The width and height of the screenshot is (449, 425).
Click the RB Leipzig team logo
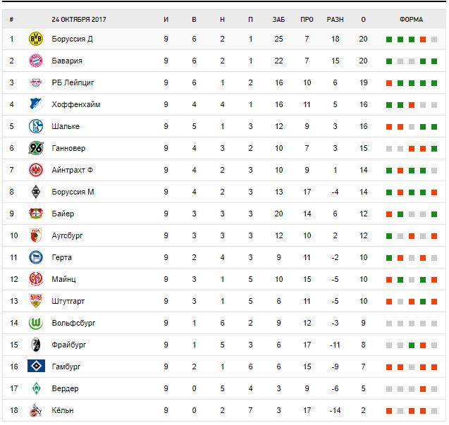[x=36, y=82]
